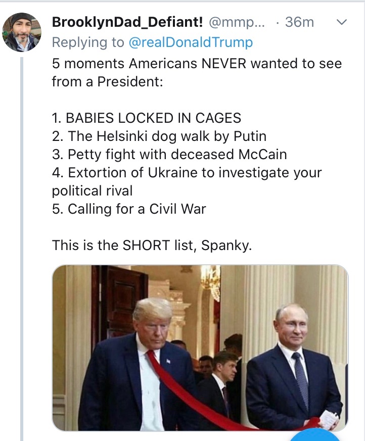Expand the tweet options chevron
This screenshot has width=365, height=441.
(342, 22)
